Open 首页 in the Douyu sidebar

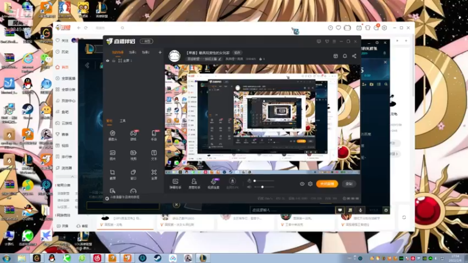click(x=63, y=67)
